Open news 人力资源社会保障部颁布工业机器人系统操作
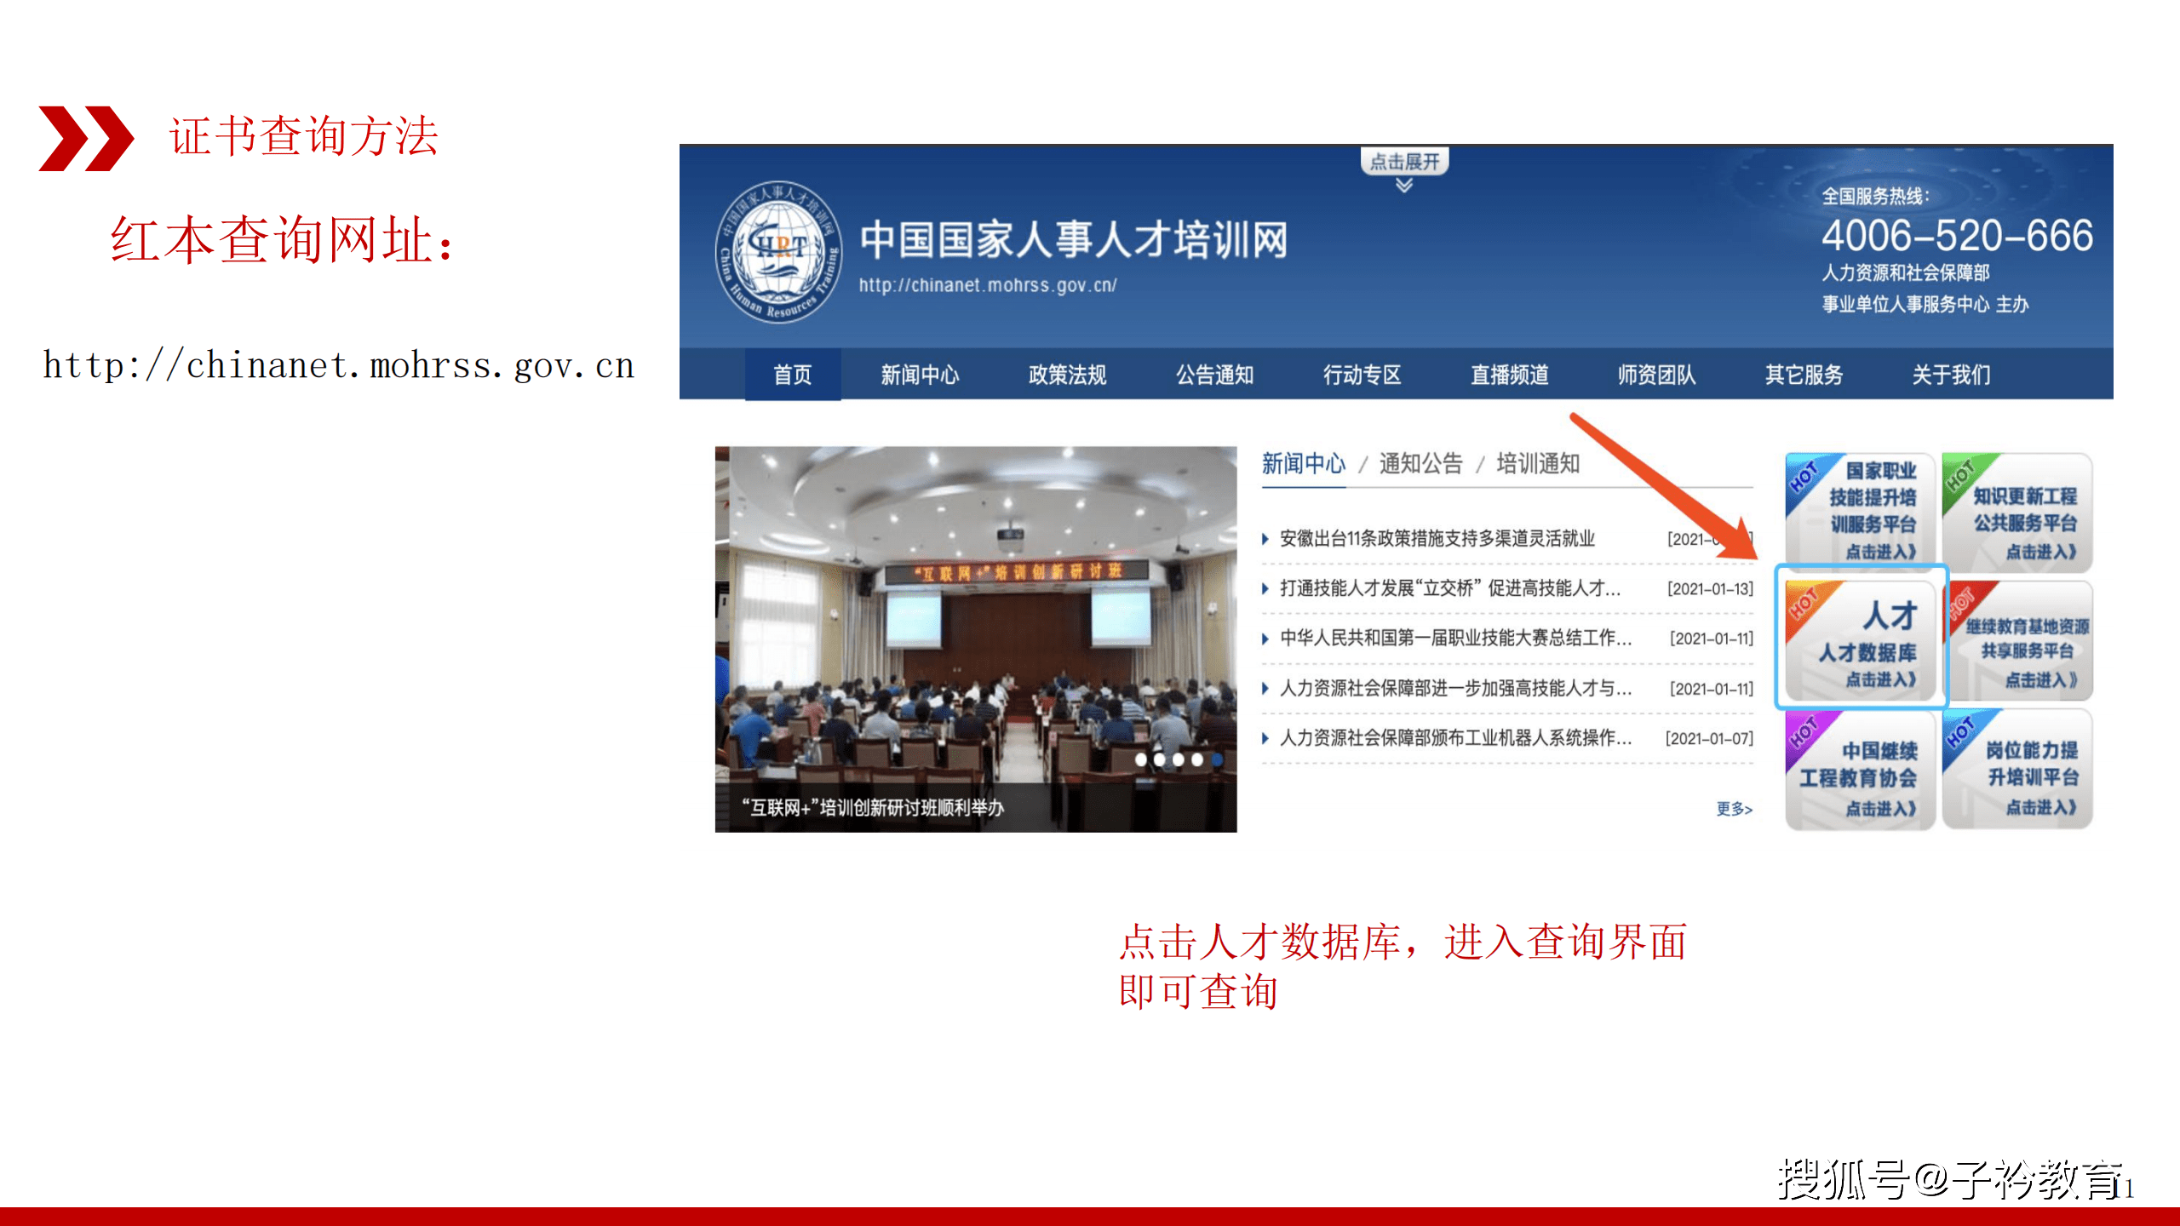This screenshot has height=1226, width=2180. (x=1455, y=738)
